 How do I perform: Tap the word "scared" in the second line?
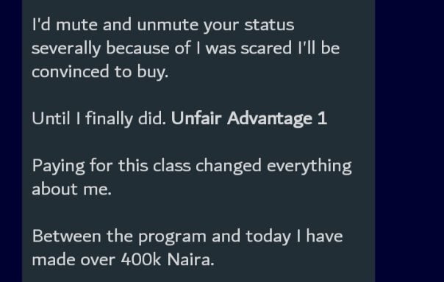tap(266, 48)
